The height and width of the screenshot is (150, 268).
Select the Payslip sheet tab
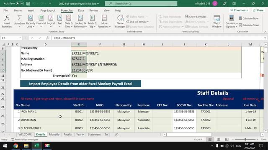pos(68,134)
